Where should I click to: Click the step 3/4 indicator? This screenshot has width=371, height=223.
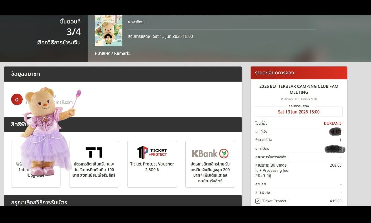coord(74,32)
